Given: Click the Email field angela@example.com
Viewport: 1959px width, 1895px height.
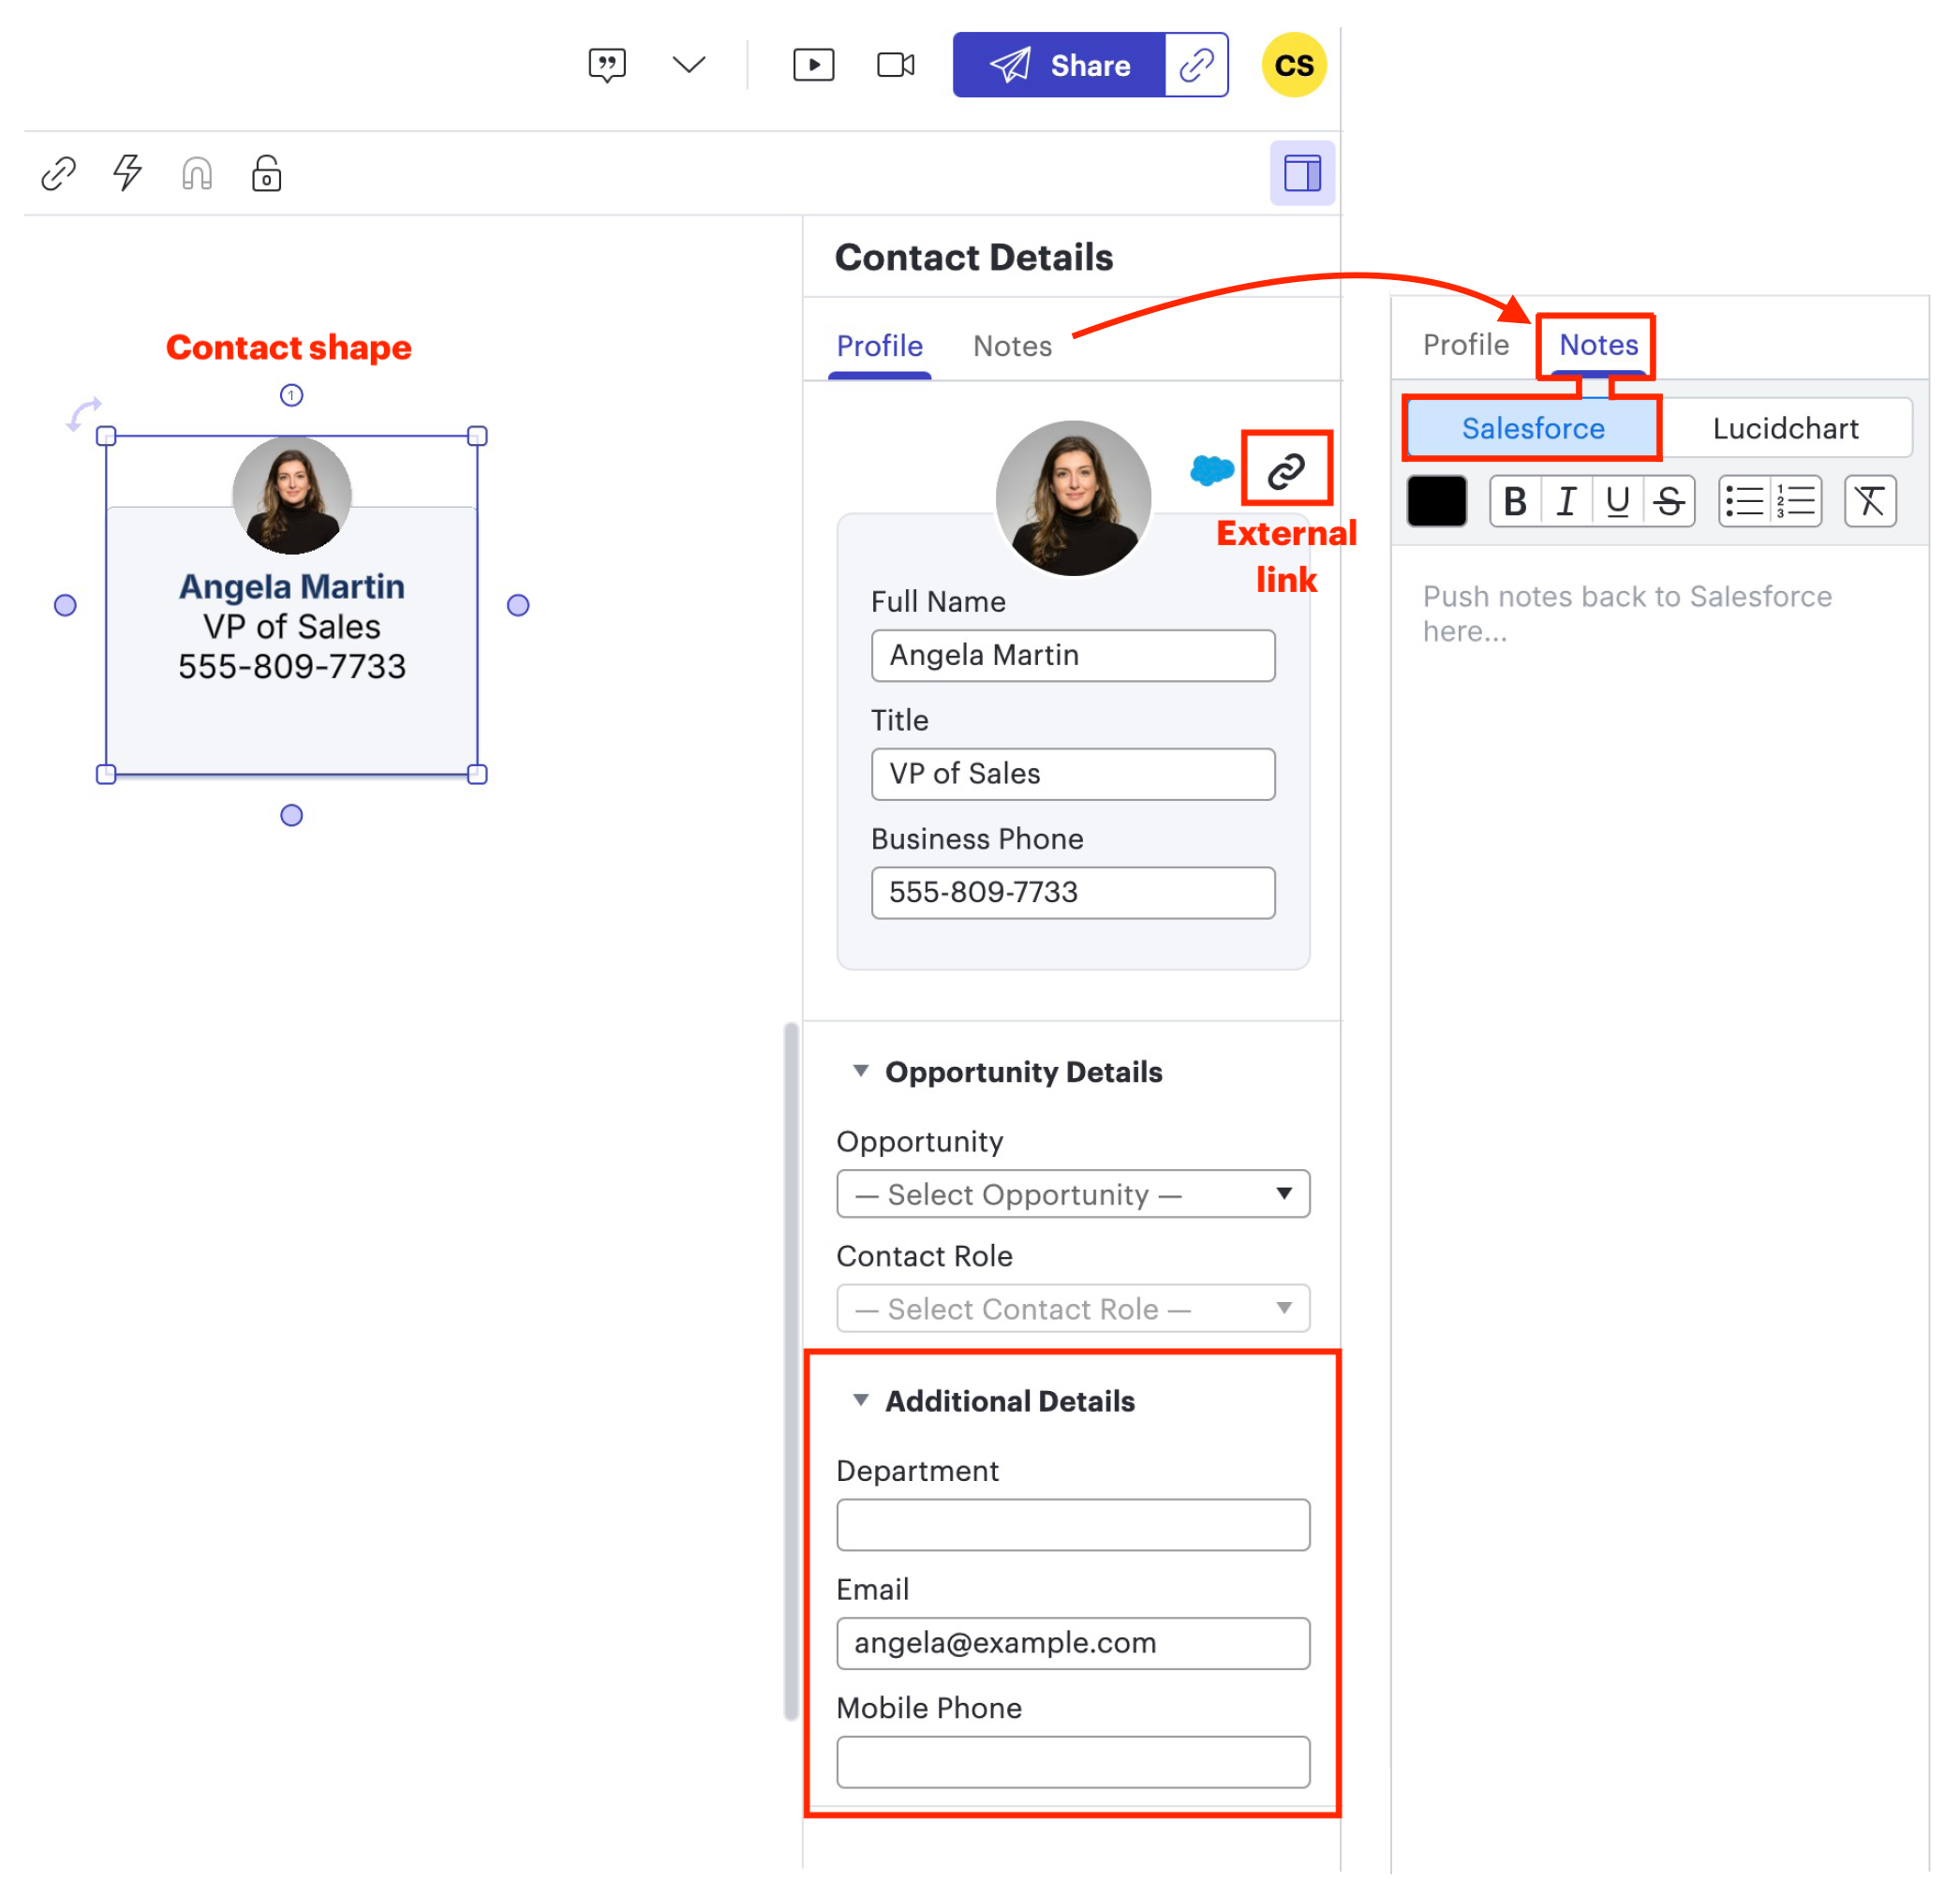Looking at the screenshot, I should (x=1074, y=1644).
